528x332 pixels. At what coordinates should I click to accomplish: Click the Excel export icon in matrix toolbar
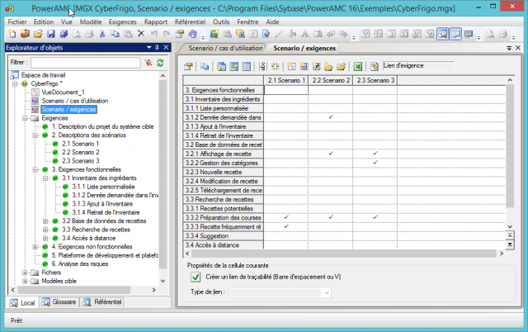(x=358, y=66)
